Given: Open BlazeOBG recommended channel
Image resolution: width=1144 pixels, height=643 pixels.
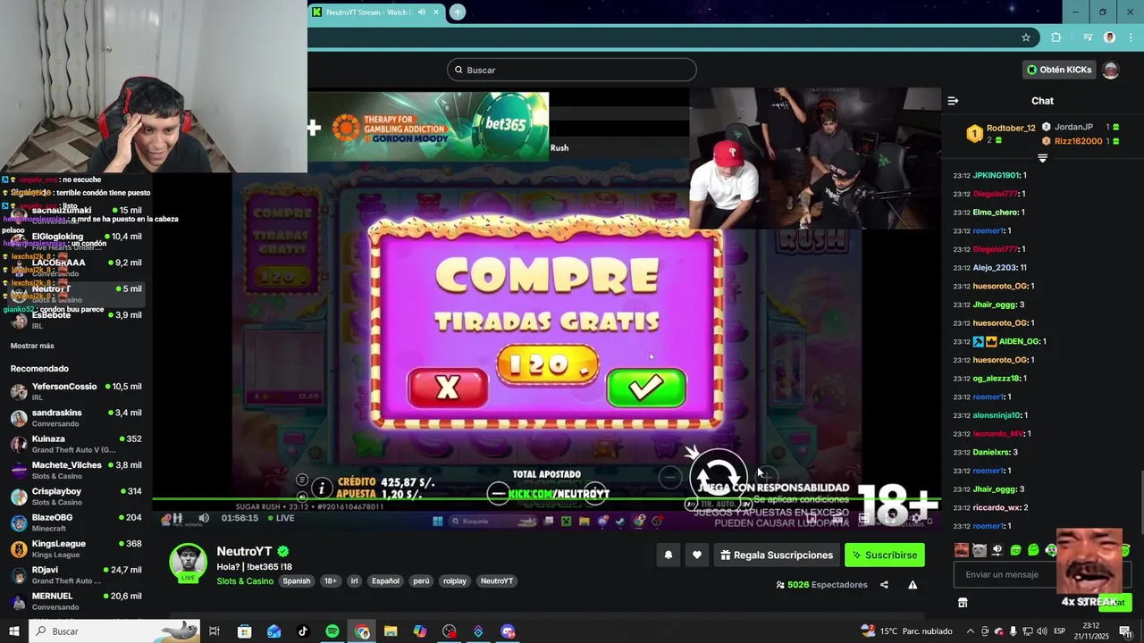Looking at the screenshot, I should pyautogui.click(x=76, y=522).
